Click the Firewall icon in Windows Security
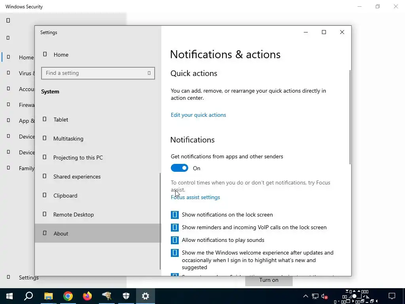Image resolution: width=405 pixels, height=304 pixels. 8,104
